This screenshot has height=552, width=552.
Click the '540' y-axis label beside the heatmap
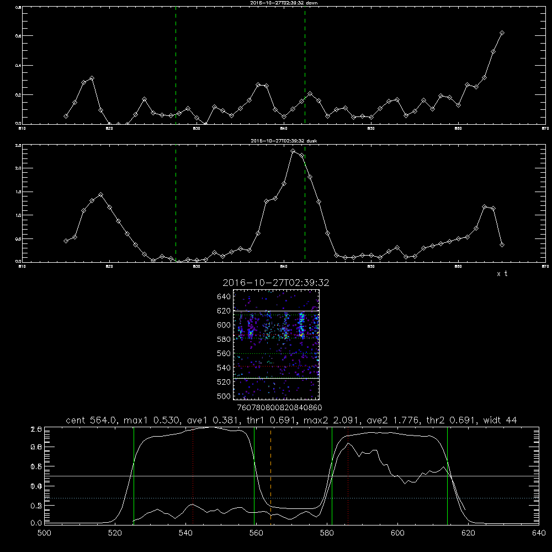224,368
